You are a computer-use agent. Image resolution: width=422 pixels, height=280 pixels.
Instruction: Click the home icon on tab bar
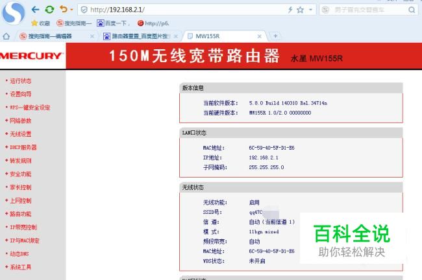pos(6,36)
